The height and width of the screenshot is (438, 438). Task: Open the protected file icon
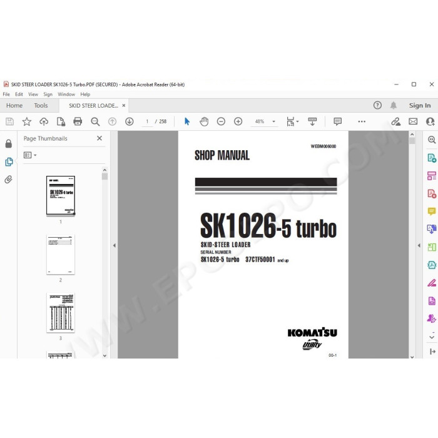[x=61, y=121]
